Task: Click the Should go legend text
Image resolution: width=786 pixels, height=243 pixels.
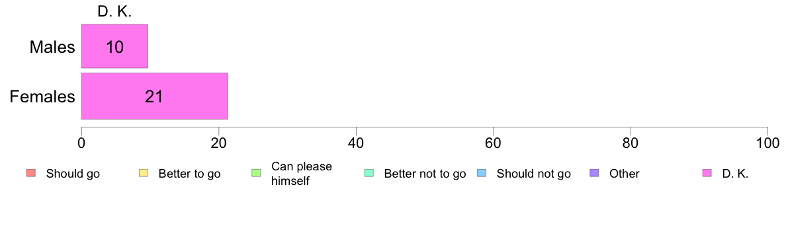Action: click(73, 174)
